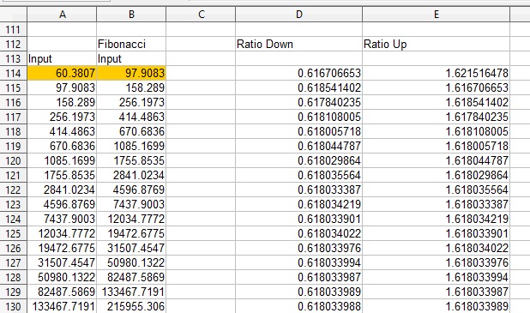
Task: Select cell 1.616706653 in column E
Action: coord(436,87)
